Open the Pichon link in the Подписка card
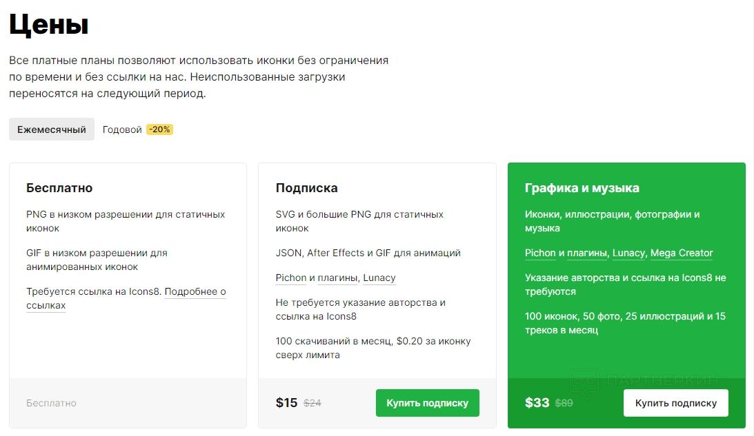Screen dimensions: 754x436 [x=290, y=278]
